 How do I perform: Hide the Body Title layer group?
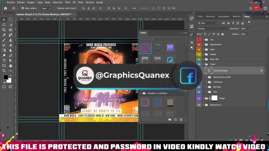[x=199, y=59]
